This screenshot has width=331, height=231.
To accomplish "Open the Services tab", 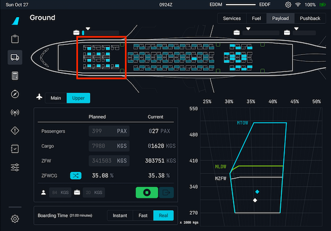I will click(x=232, y=18).
